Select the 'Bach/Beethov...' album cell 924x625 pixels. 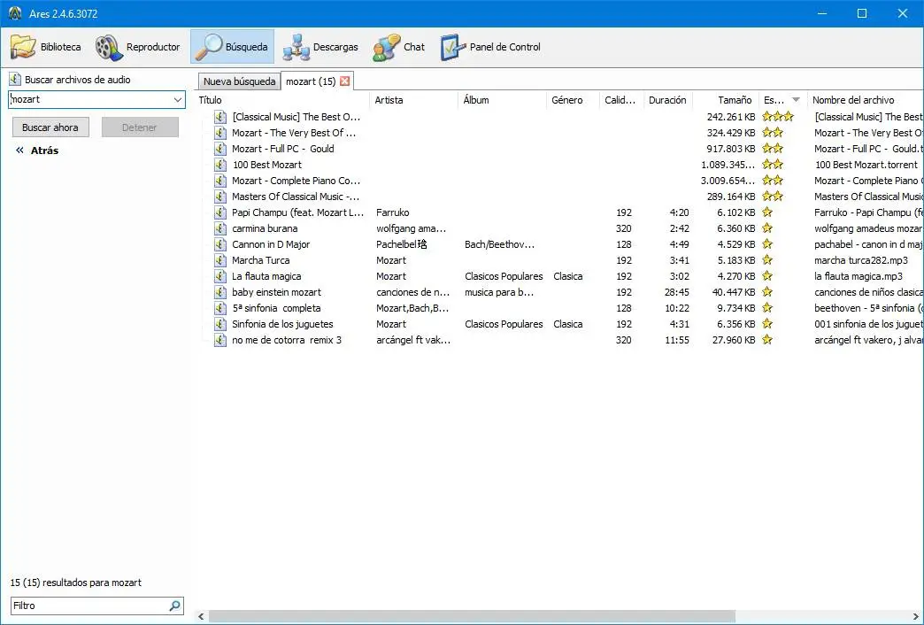499,244
